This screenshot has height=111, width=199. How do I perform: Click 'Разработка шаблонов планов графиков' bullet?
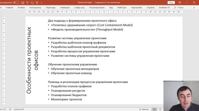pos(78,43)
